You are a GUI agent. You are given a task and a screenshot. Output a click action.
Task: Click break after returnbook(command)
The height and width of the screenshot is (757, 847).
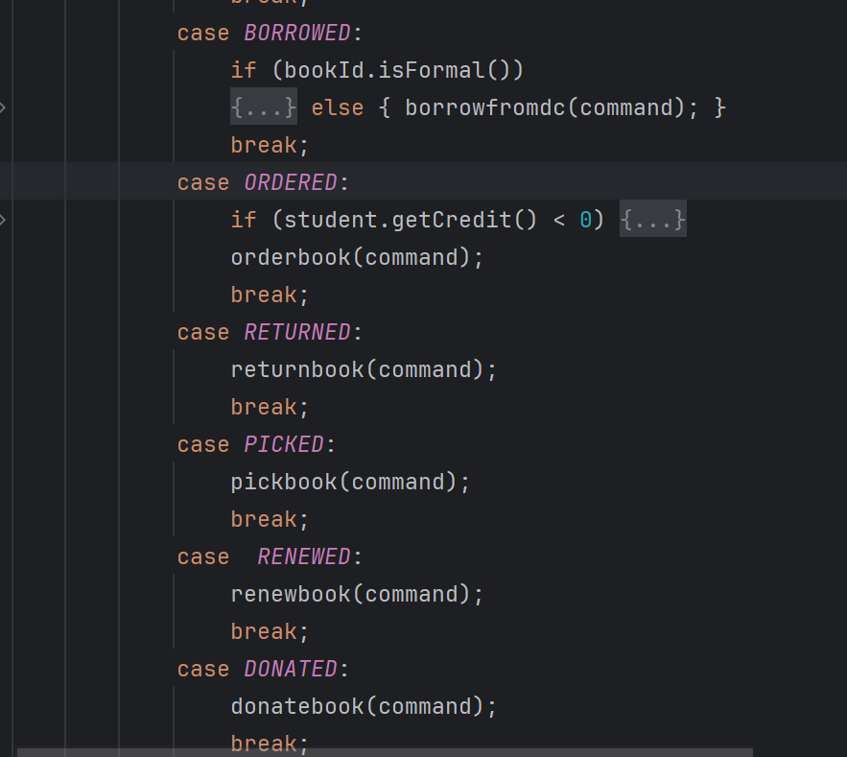264,407
